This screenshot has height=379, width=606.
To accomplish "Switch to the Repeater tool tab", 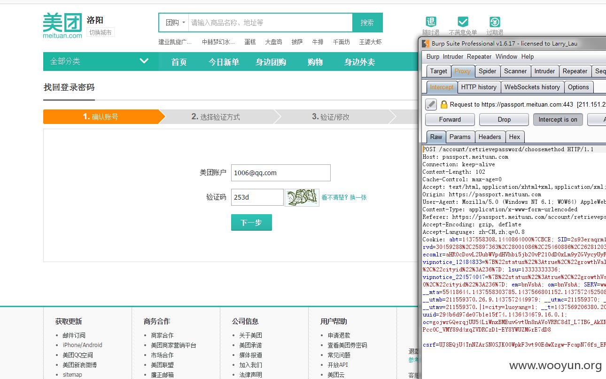I will pos(575,71).
